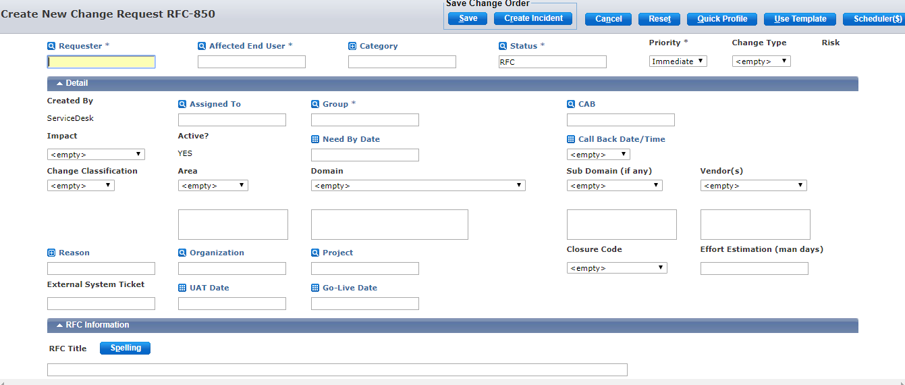Open the Organization lookup icon
This screenshot has height=385, width=905.
[x=182, y=253]
